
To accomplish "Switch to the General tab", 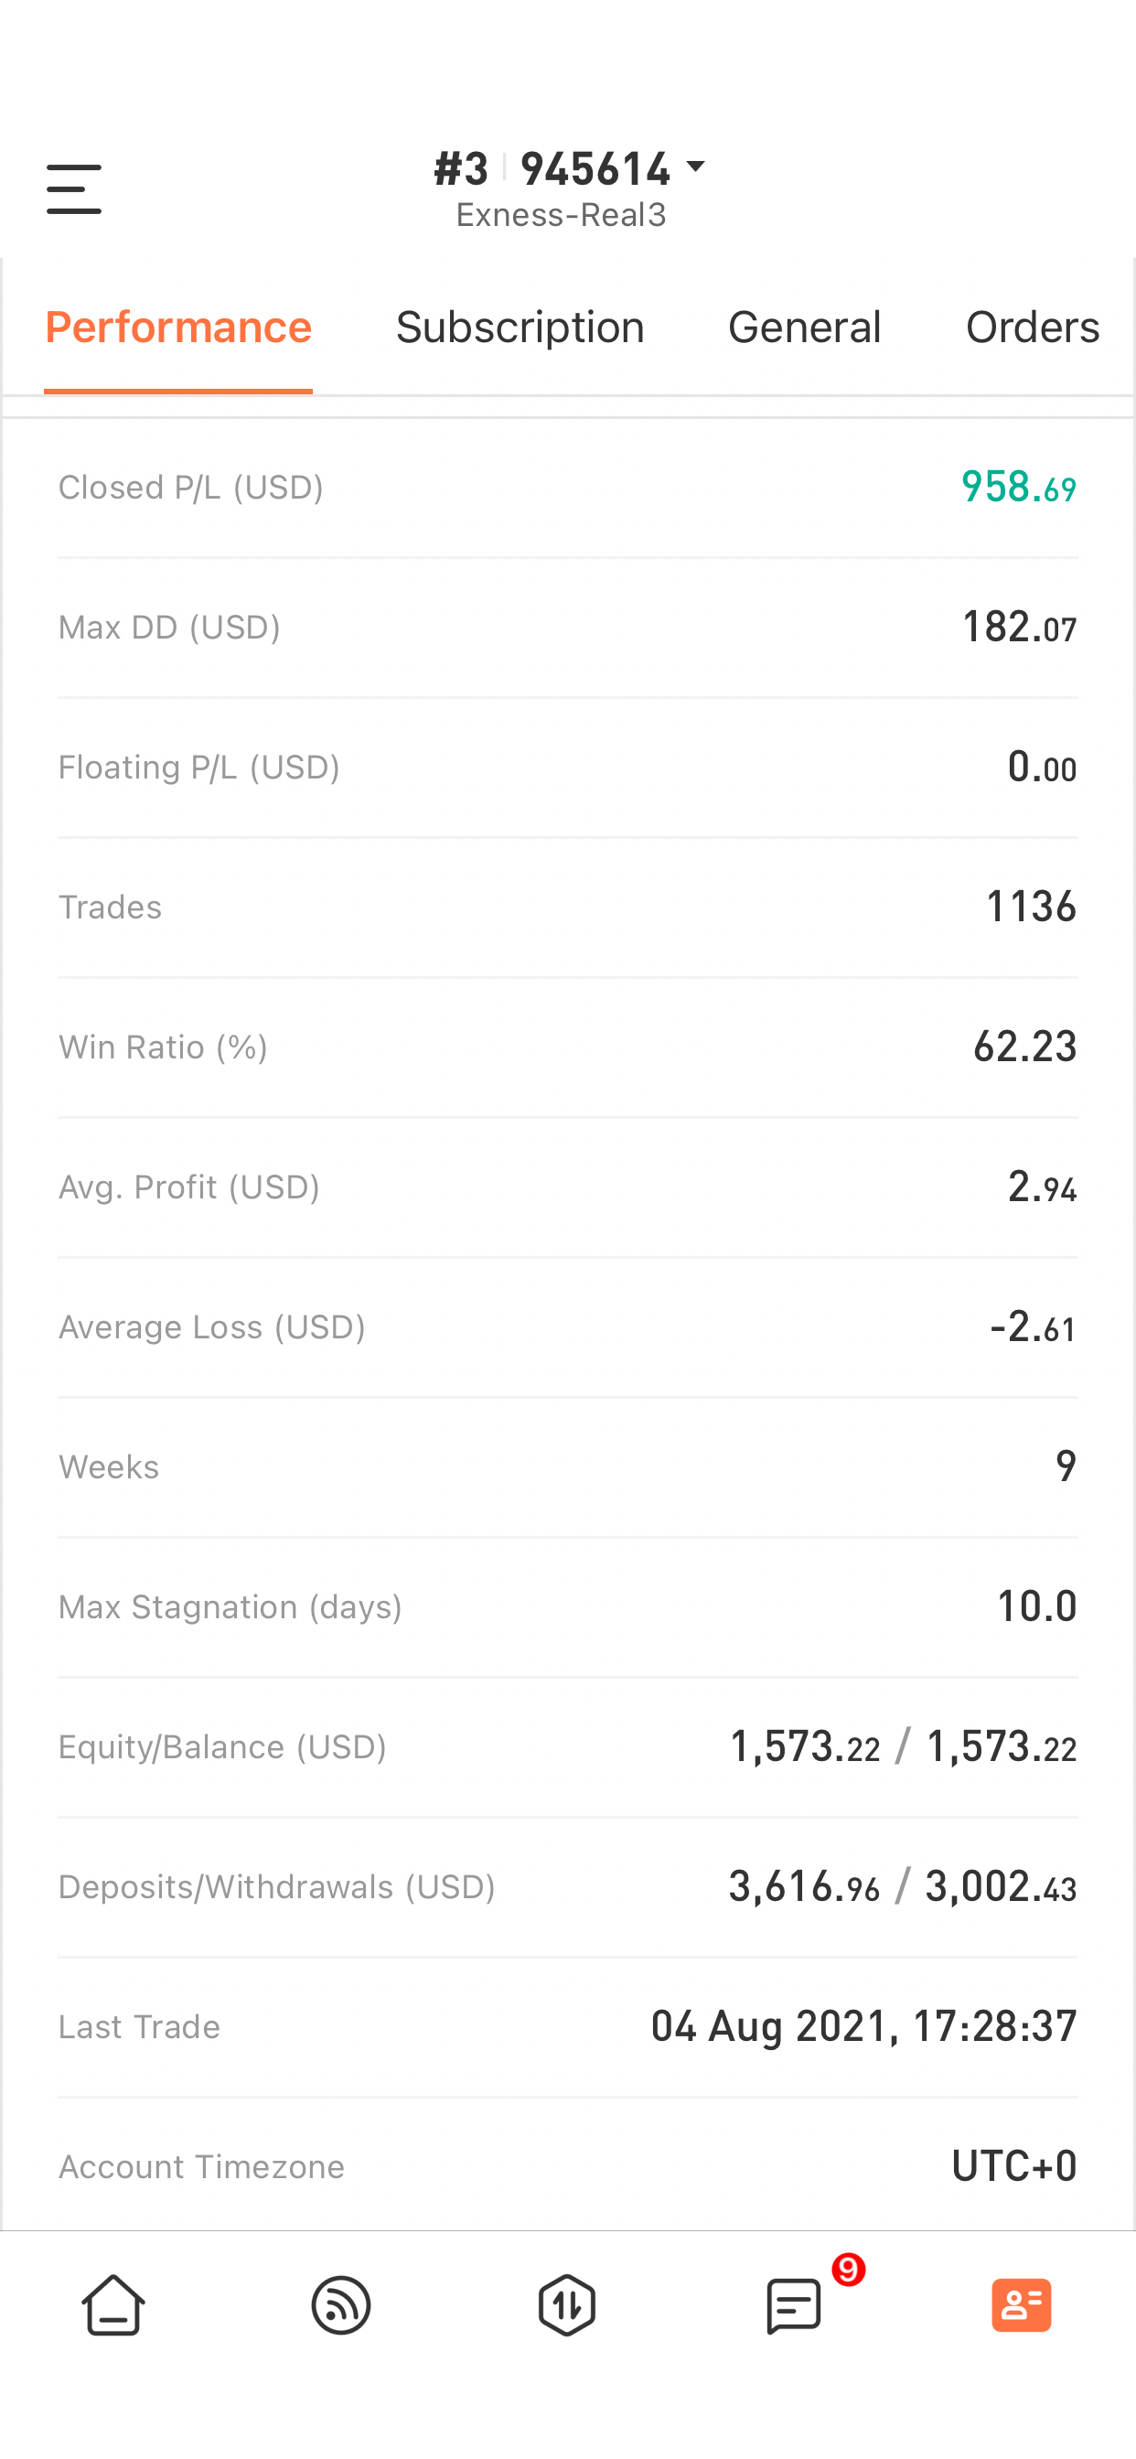I will pos(804,328).
